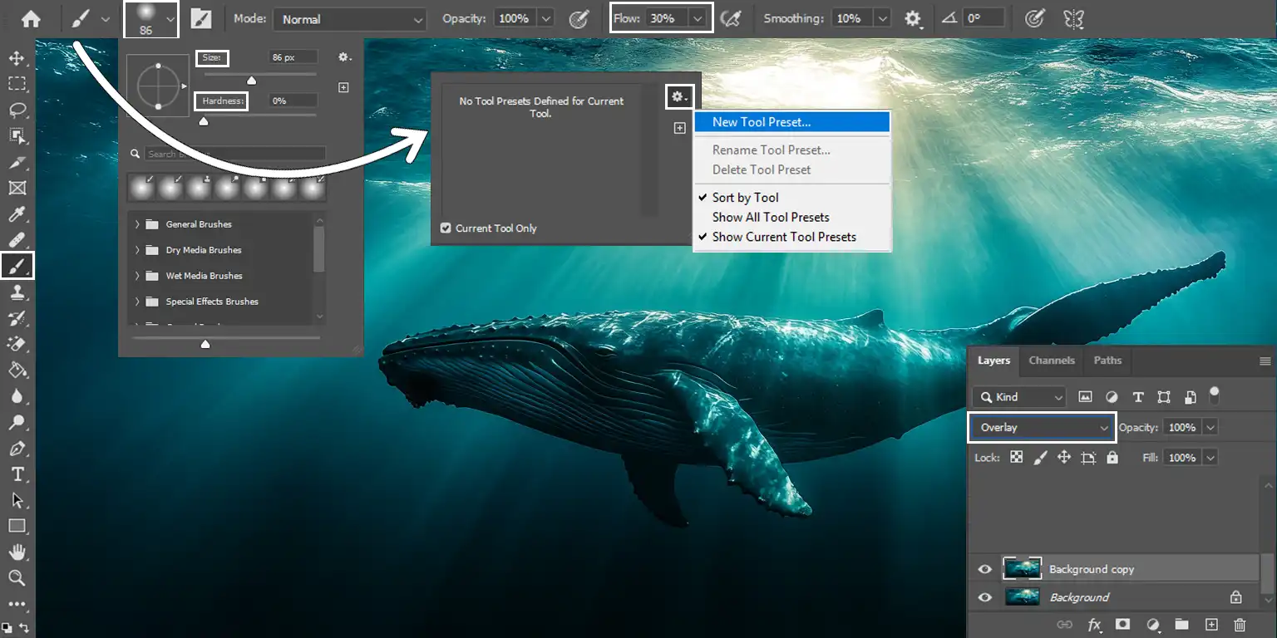
Task: Select the Zoom tool
Action: pos(17,577)
